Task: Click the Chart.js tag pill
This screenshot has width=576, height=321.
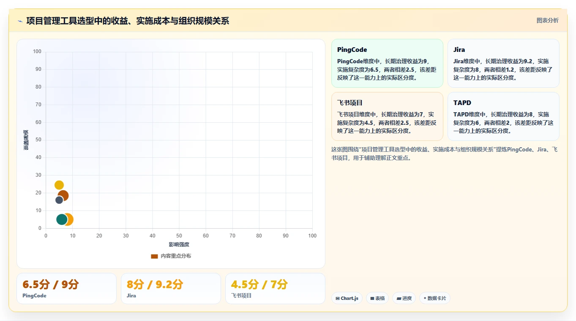Action: click(347, 298)
